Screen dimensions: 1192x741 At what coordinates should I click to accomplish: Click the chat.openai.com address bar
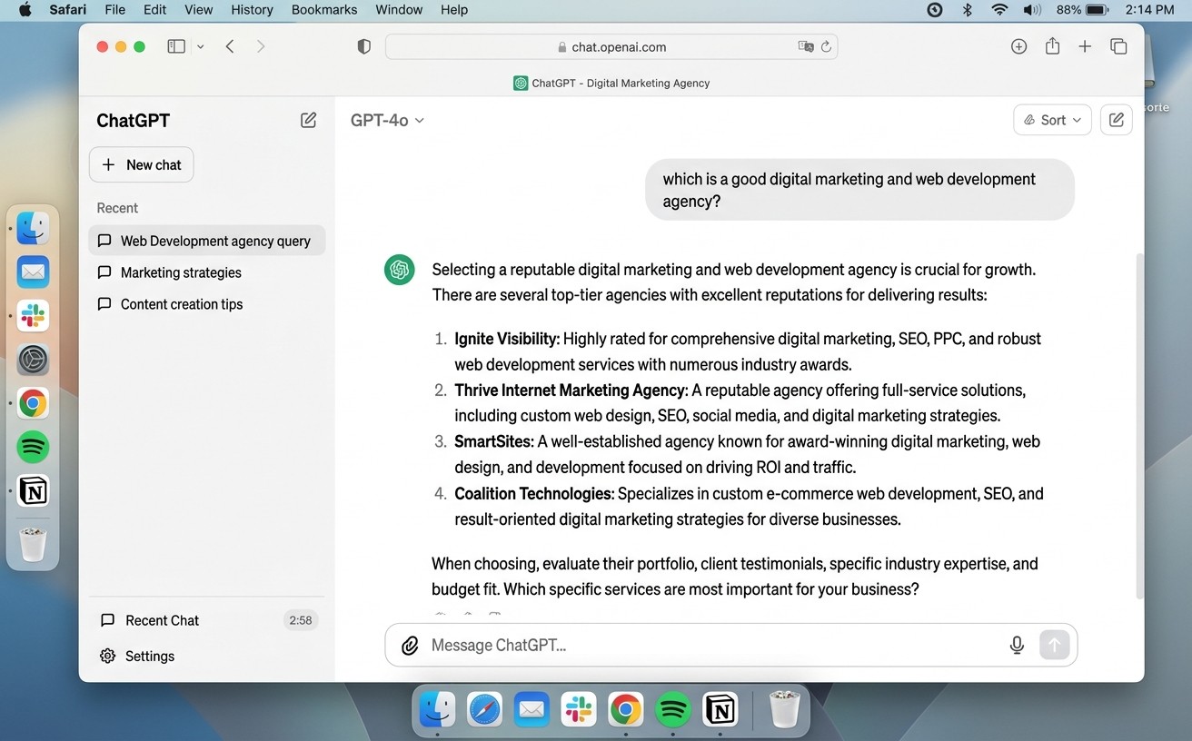point(611,46)
